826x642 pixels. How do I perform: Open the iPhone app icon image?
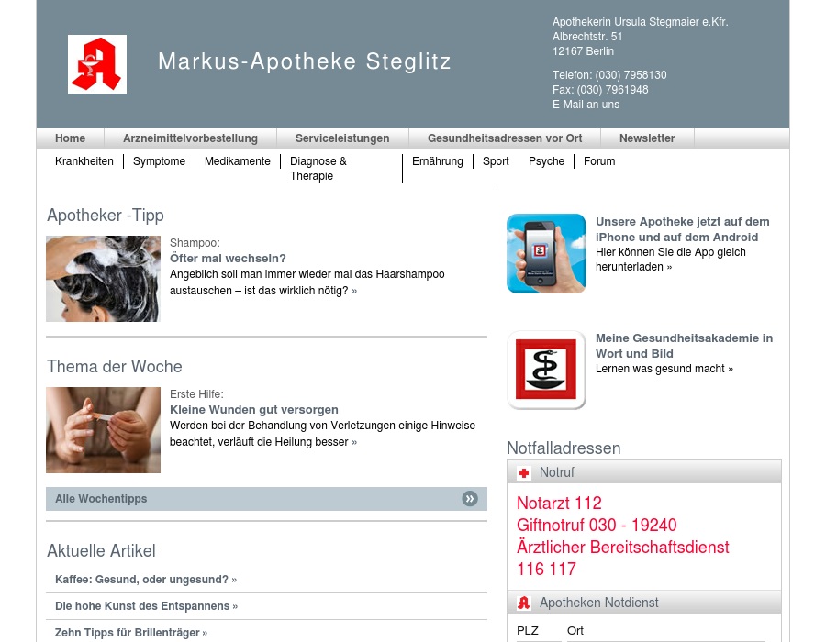(x=546, y=254)
